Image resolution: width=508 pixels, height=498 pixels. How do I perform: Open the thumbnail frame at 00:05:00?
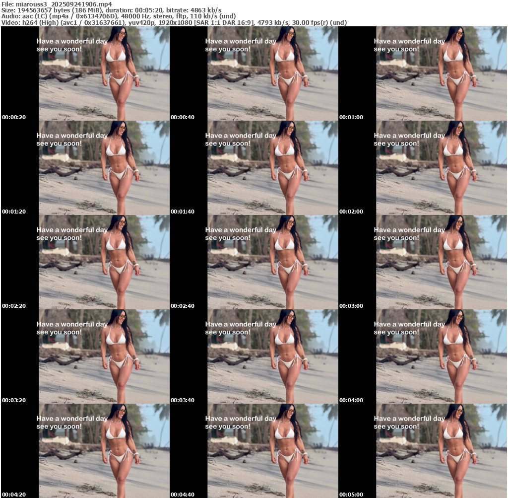423,451
